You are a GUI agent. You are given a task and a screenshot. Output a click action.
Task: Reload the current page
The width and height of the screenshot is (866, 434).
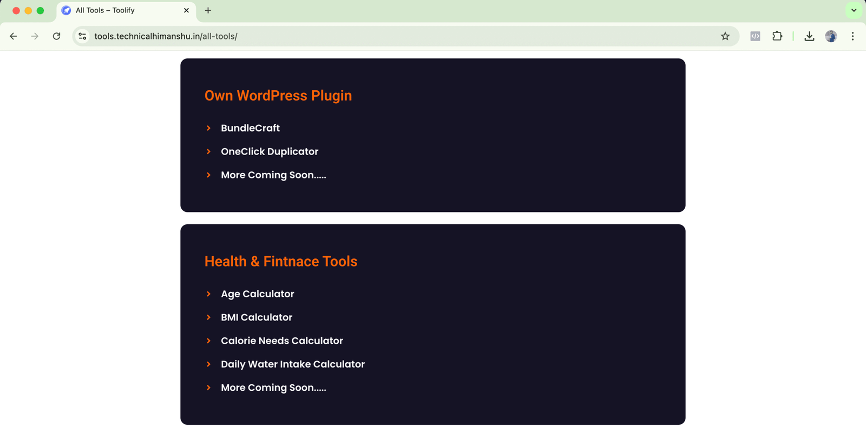click(56, 36)
